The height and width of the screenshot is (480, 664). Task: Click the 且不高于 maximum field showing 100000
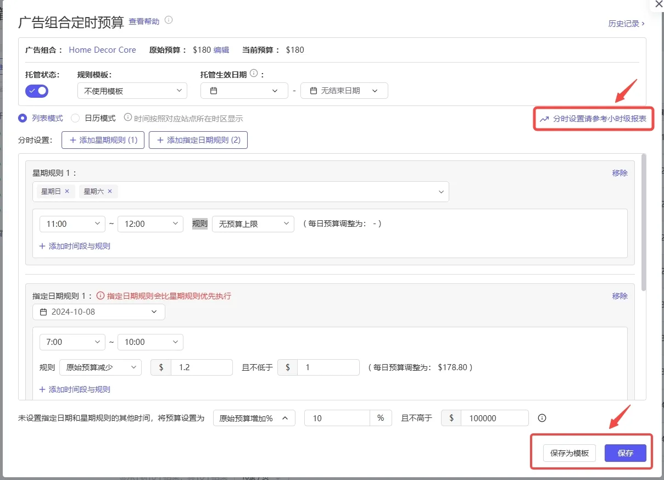click(495, 418)
